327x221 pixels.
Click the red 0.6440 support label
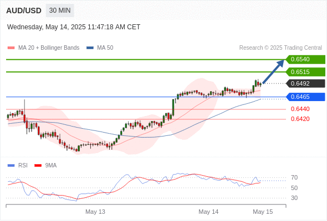(300, 109)
